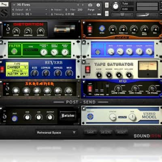
Task: Click the SAVE preset button
Action: [x=90, y=132]
